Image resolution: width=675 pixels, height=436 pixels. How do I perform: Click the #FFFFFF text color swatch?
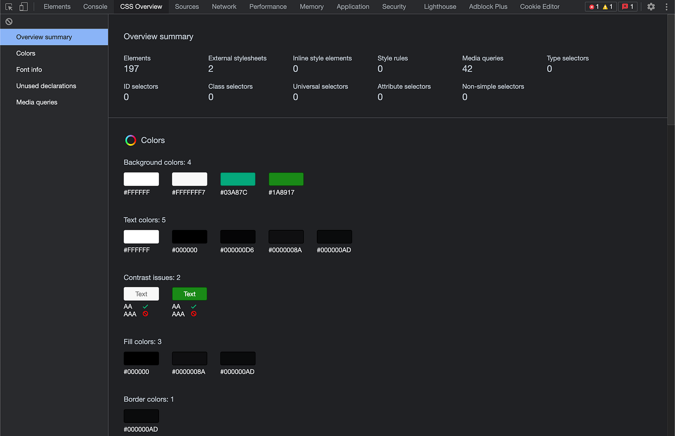point(141,237)
